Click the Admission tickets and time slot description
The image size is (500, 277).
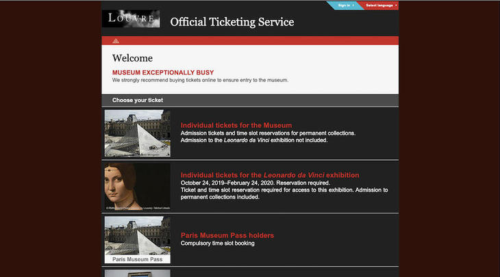(268, 133)
